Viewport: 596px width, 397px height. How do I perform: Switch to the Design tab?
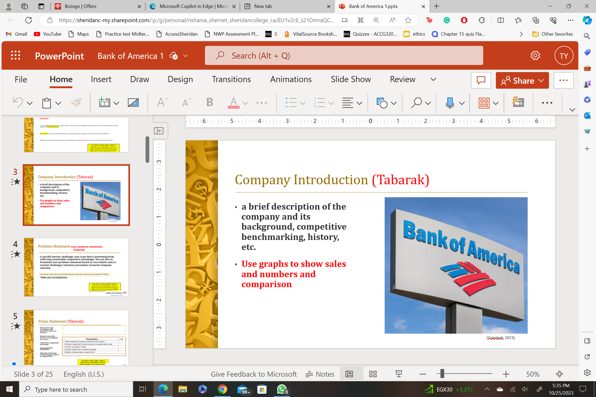pyautogui.click(x=180, y=79)
